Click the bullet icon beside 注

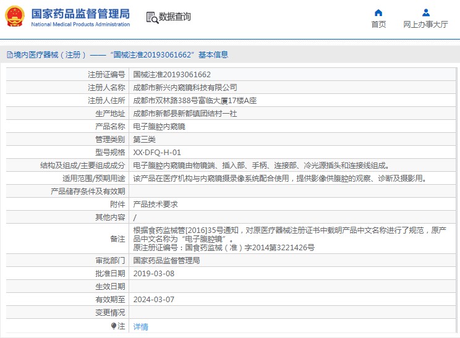(x=114, y=326)
